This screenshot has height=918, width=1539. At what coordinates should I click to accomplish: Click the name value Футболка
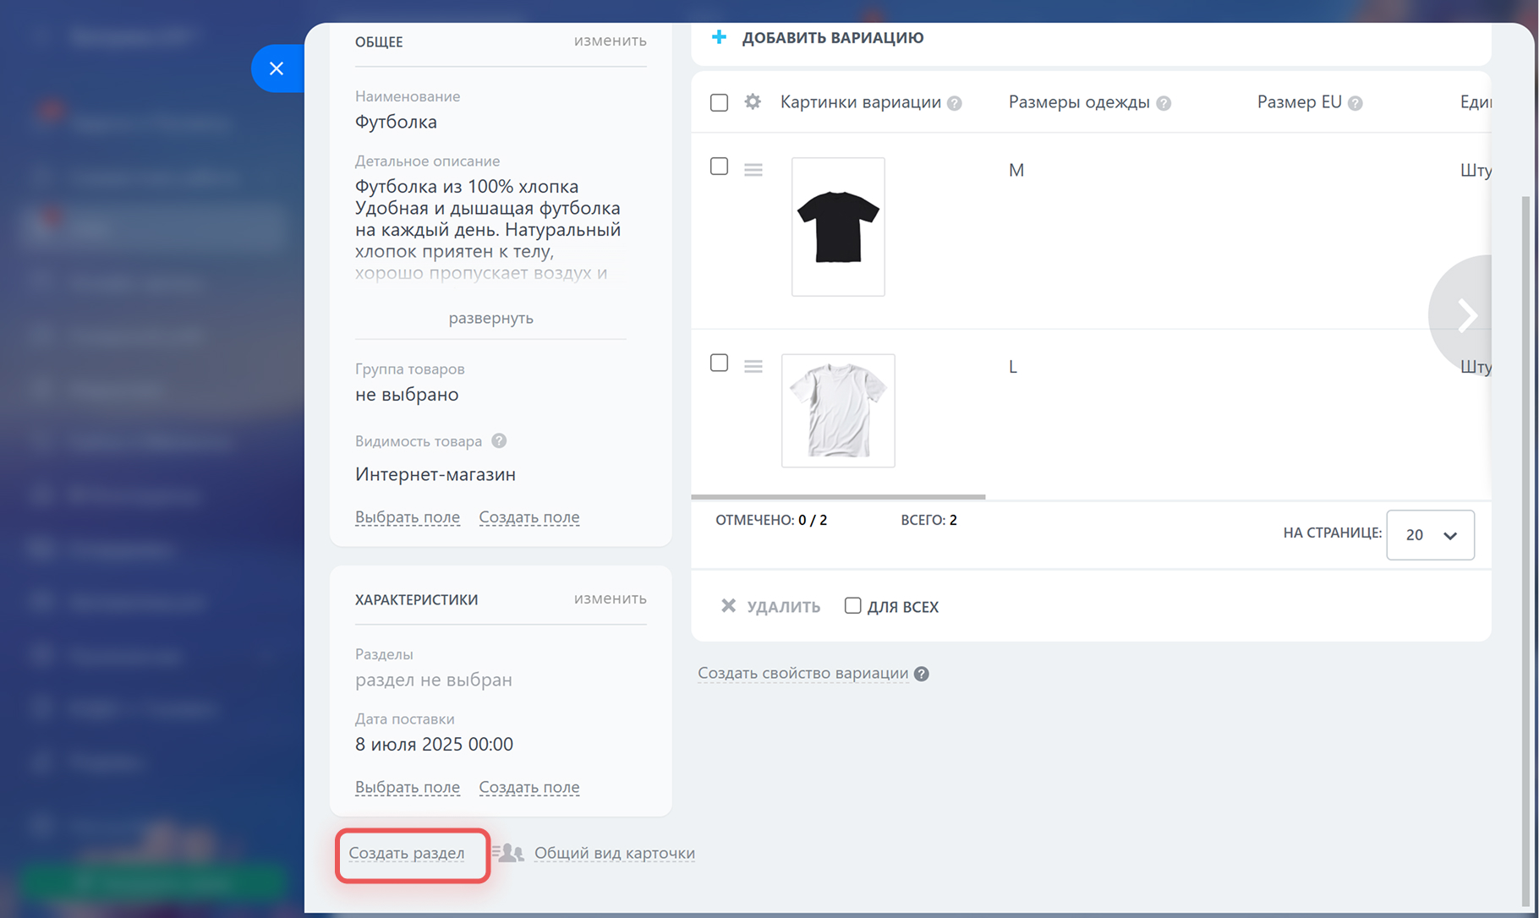coord(396,122)
